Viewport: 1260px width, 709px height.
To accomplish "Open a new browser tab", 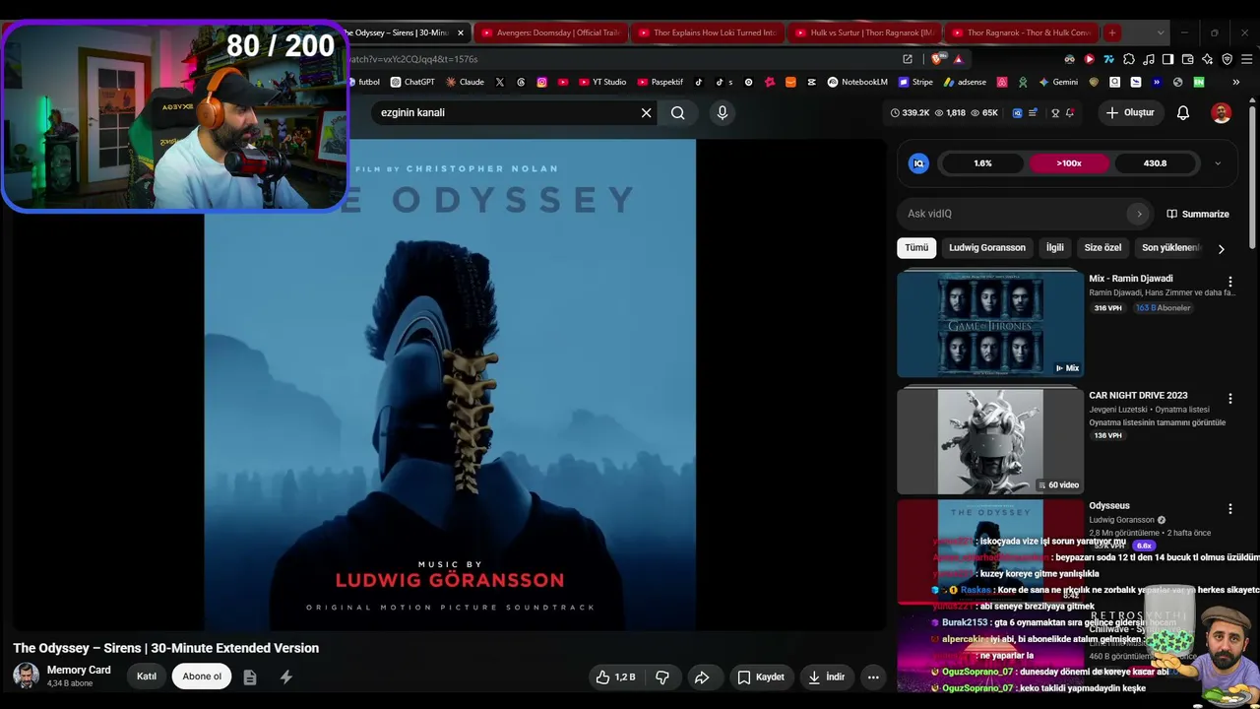I will pos(1112,32).
